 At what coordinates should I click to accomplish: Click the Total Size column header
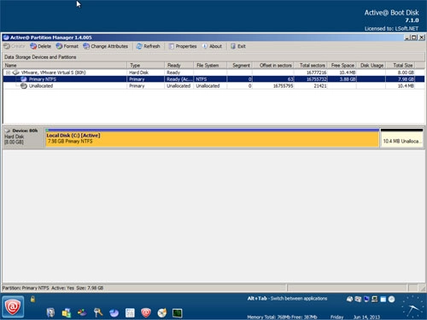[x=401, y=65]
